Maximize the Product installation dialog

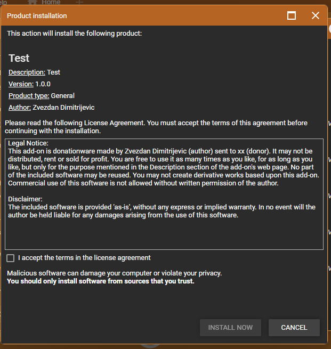point(292,16)
